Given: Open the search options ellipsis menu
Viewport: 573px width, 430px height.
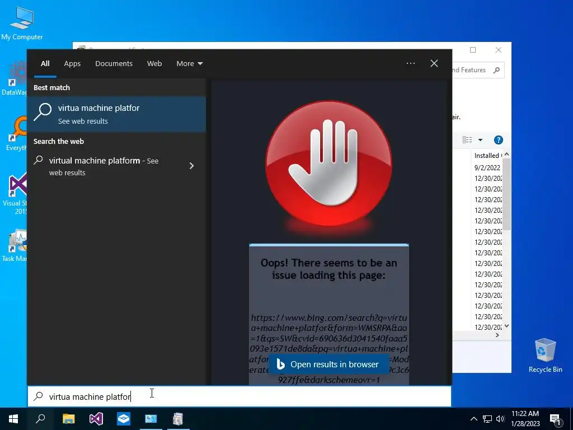Looking at the screenshot, I should pos(410,63).
